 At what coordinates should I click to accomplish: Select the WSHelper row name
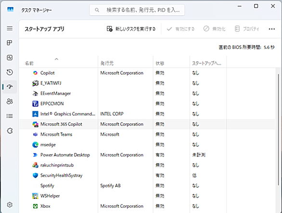50,196
